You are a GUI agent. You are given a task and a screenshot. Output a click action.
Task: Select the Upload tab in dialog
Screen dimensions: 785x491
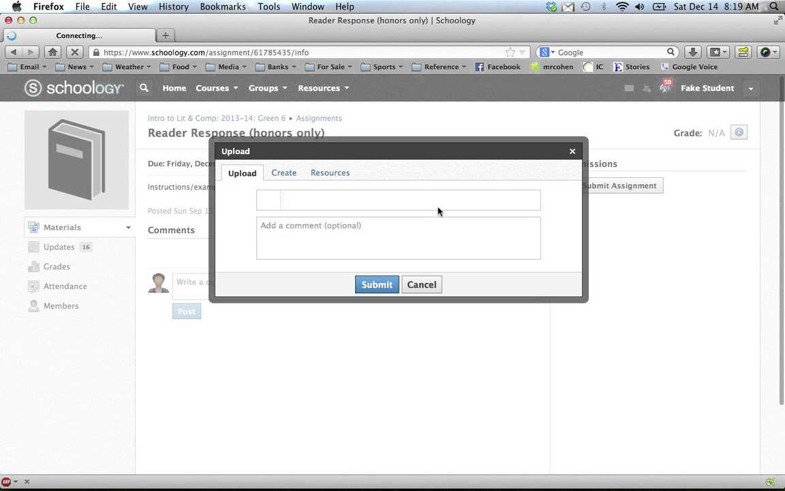pos(243,173)
